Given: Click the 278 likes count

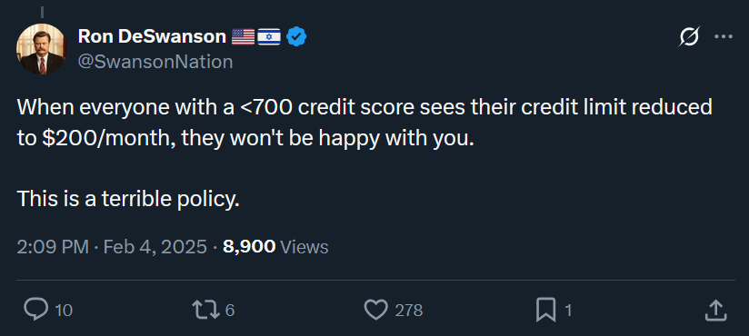Looking at the screenshot, I should pos(409,311).
